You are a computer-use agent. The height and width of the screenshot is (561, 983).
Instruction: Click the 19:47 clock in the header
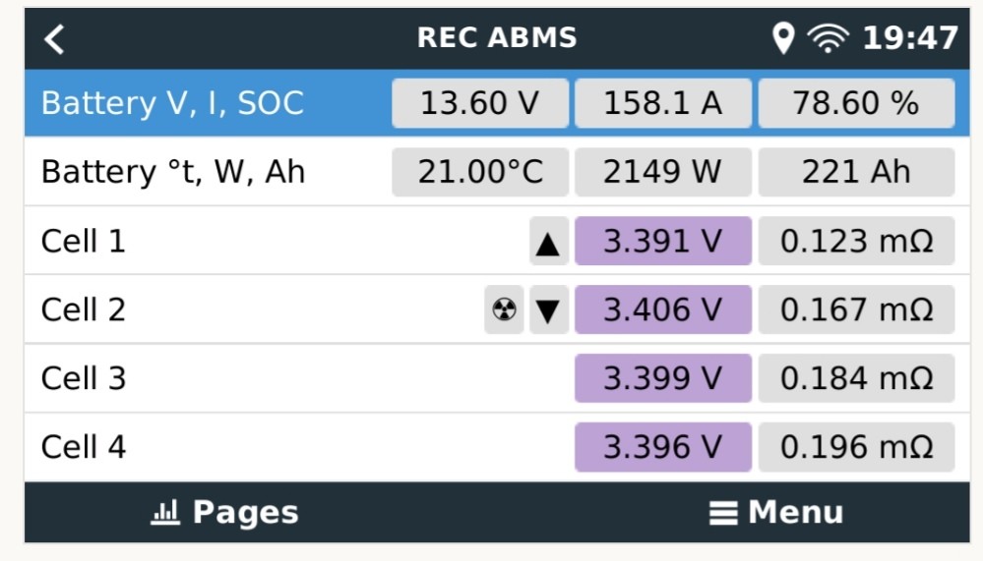pyautogui.click(x=910, y=38)
